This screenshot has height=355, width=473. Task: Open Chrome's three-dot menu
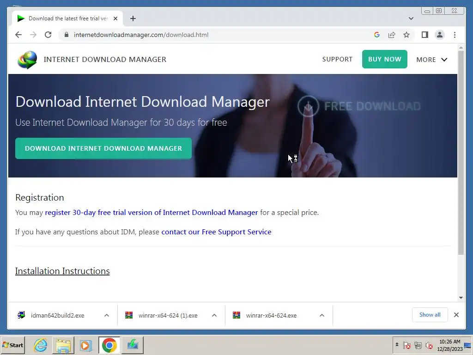455,35
